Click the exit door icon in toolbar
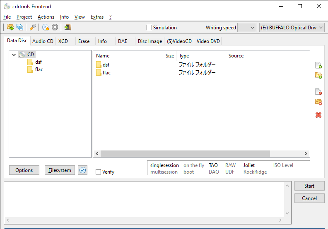Screen dimensions: 328x229 point(68,27)
